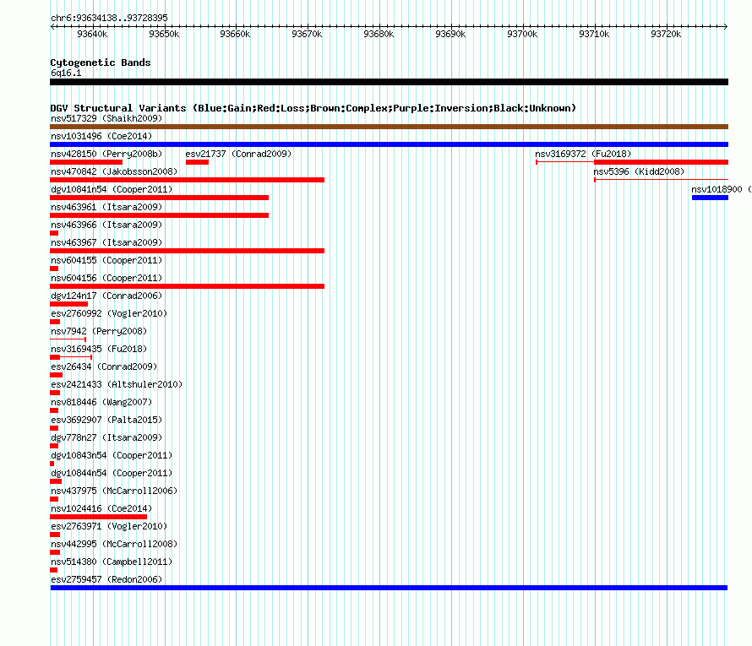This screenshot has width=752, height=646.
Task: Select nsv463967 (Itsara2009) label
Action: click(106, 242)
